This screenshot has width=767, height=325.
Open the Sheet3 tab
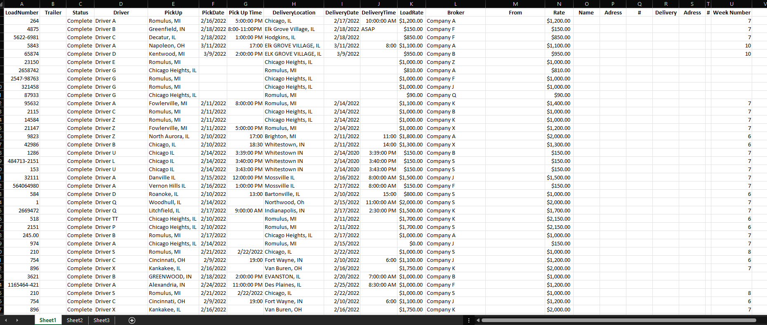point(101,320)
